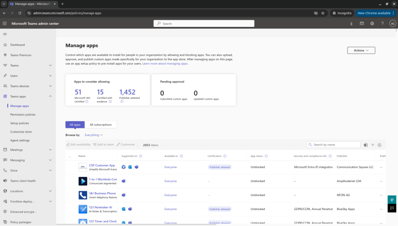Open the Actions dropdown button
398x226 pixels.
tap(361, 50)
